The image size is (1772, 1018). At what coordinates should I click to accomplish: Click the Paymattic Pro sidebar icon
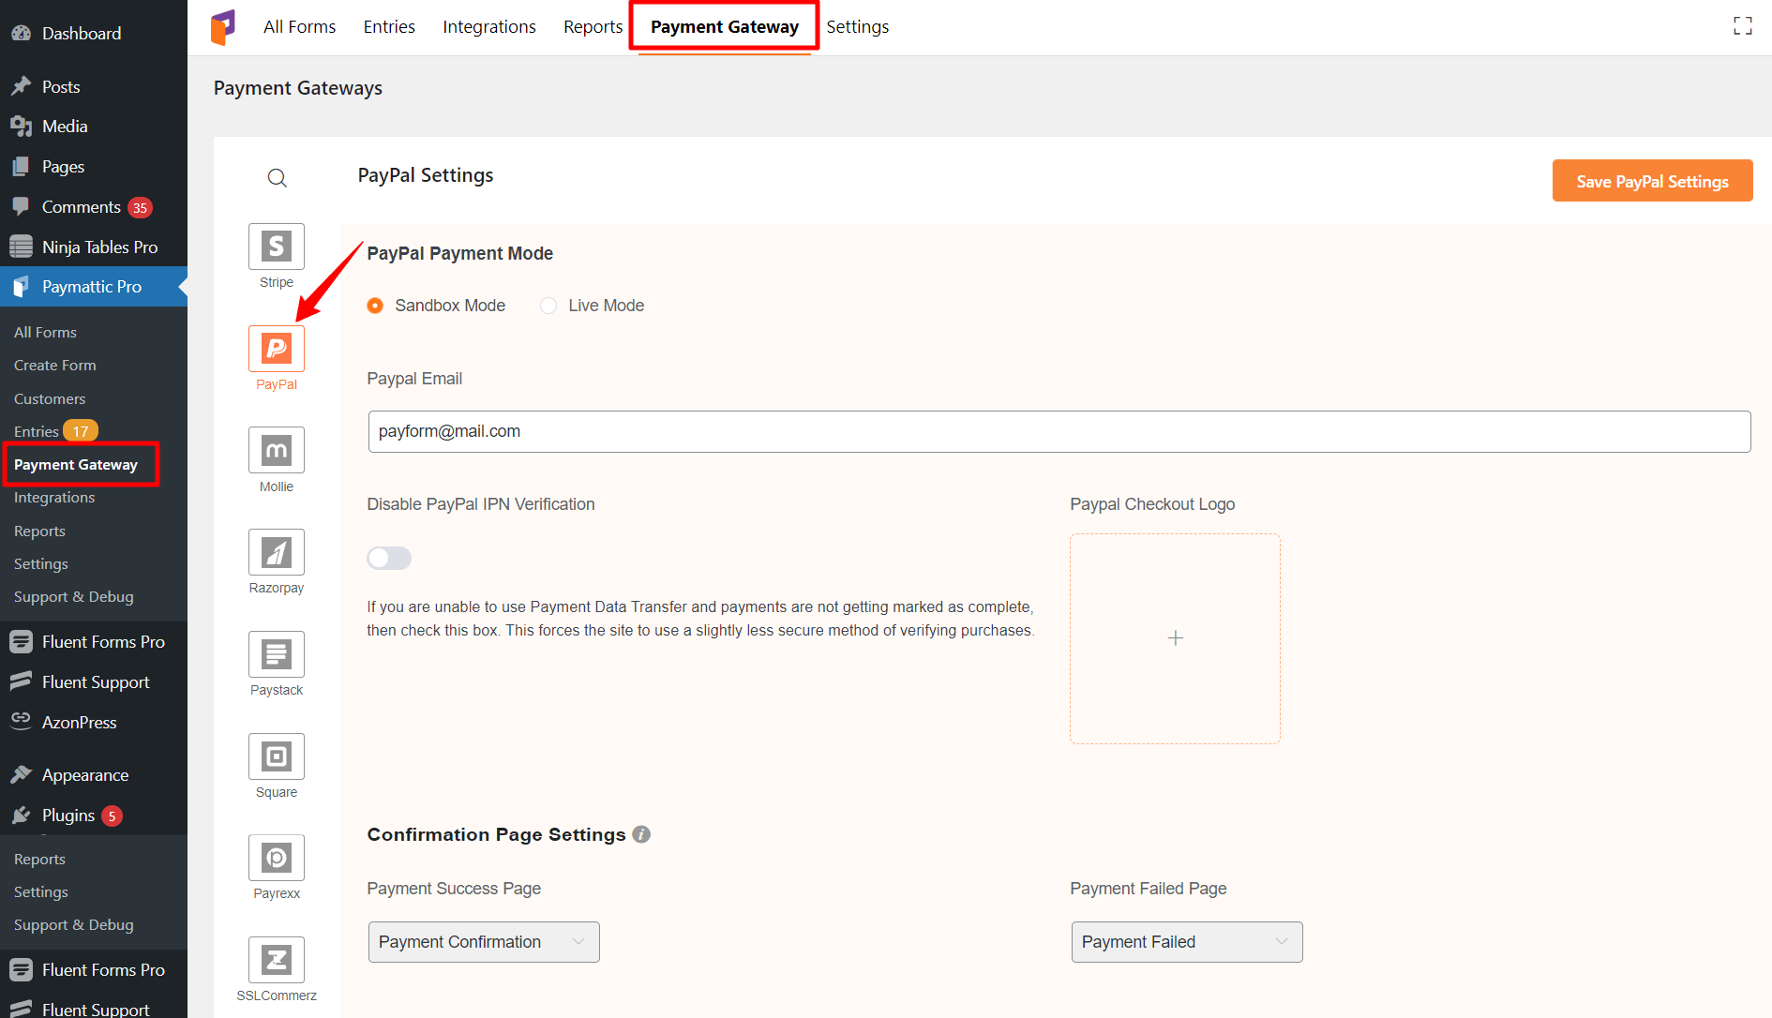coord(21,287)
